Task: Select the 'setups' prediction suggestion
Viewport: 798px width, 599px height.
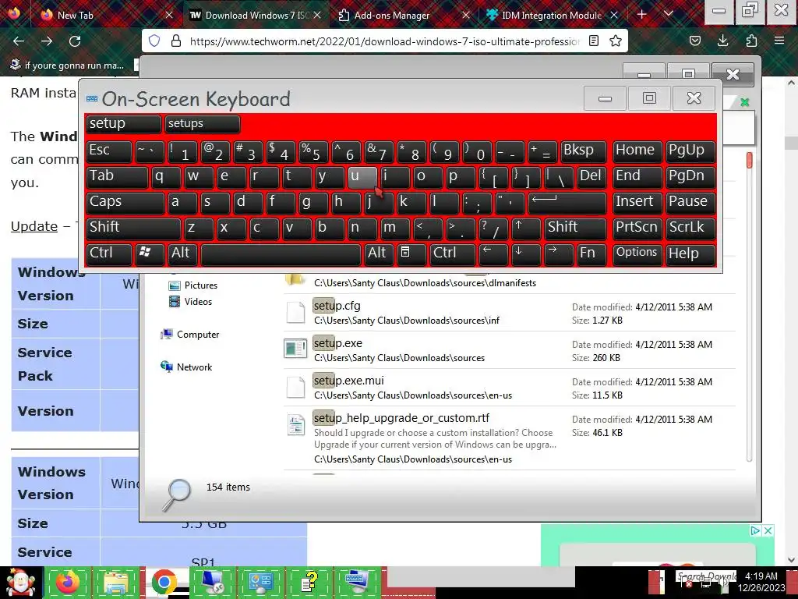Action: tap(202, 124)
